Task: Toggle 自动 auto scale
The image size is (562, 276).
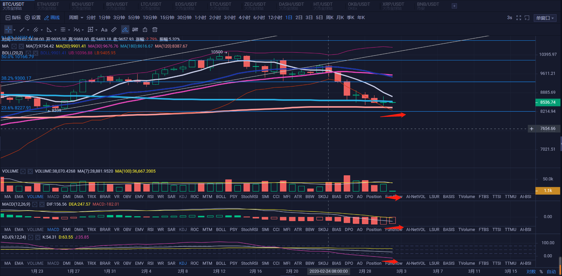Action: click(551, 272)
